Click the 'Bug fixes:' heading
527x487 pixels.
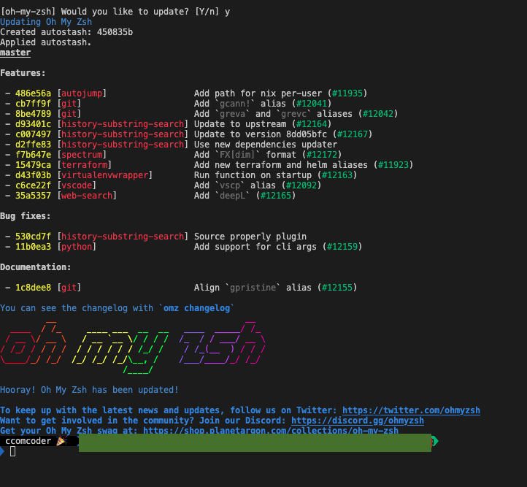click(x=26, y=216)
